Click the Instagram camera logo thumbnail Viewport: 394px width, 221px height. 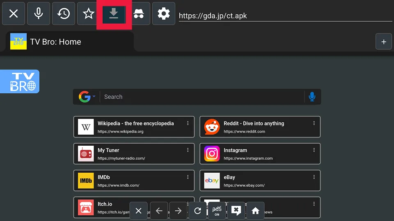212,153
